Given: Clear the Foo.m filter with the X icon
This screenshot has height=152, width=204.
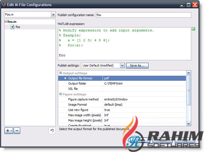Looking at the screenshot, I should pos(53,15).
